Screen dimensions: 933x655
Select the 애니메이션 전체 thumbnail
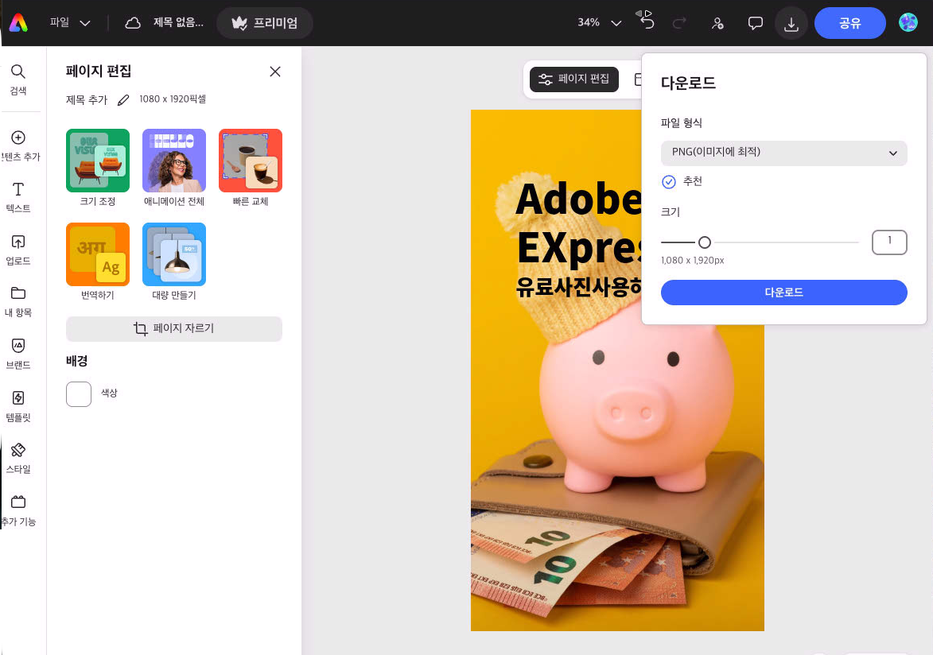173,161
